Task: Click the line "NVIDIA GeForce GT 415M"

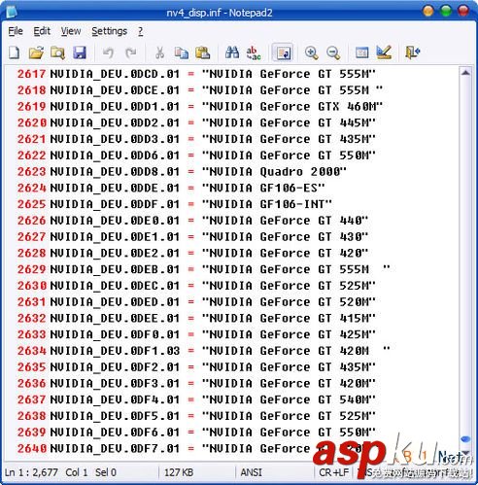Action: (213, 318)
